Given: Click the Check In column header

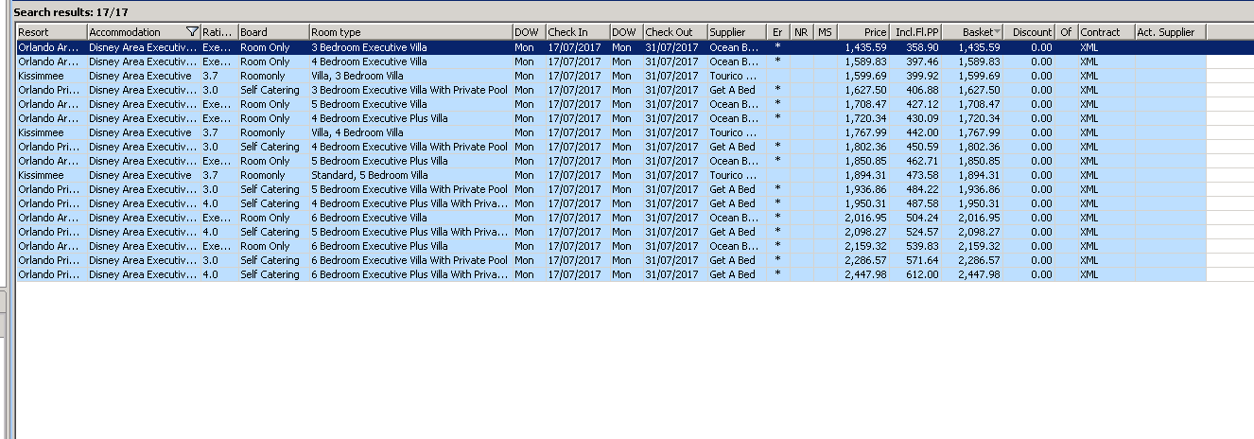Looking at the screenshot, I should (577, 32).
